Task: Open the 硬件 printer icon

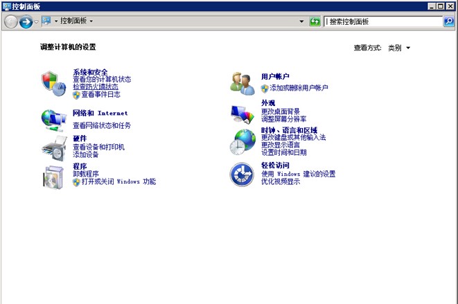Action: point(53,147)
